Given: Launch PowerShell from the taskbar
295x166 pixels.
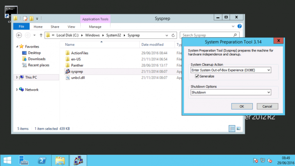Looking at the screenshot, I should point(42,161).
